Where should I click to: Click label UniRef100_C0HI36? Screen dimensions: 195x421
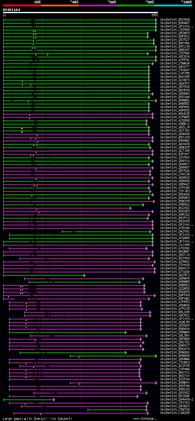pos(175,174)
